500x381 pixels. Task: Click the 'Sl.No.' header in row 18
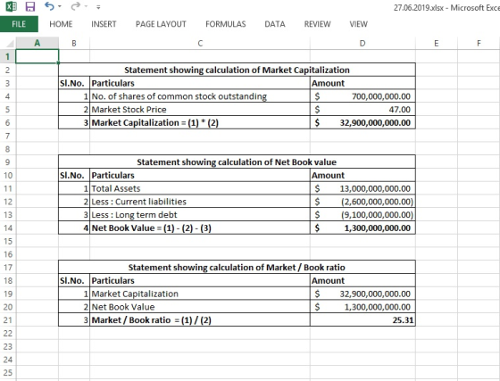(74, 281)
